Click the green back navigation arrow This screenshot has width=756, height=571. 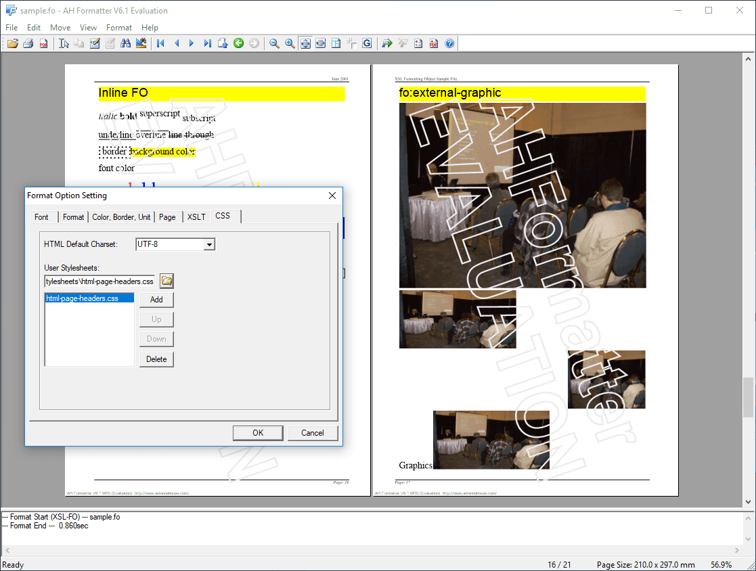239,43
